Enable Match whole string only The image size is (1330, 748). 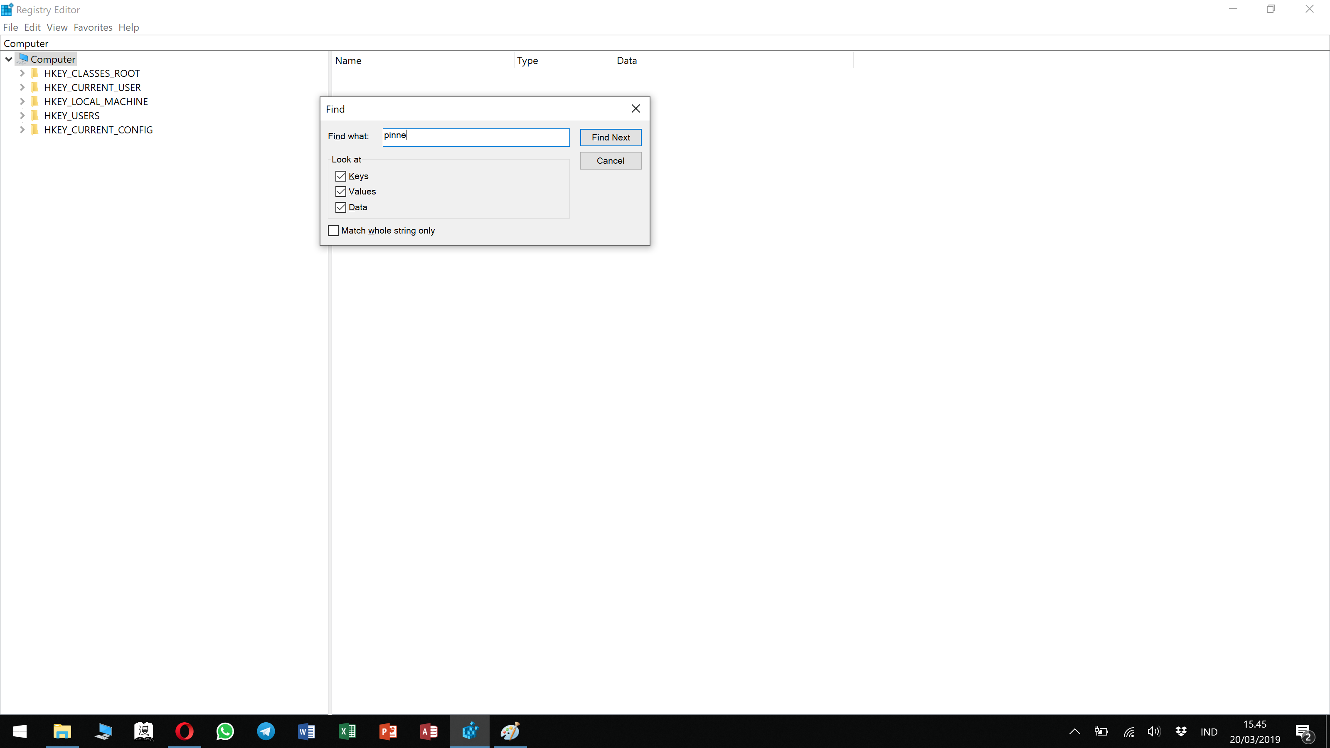click(x=333, y=230)
